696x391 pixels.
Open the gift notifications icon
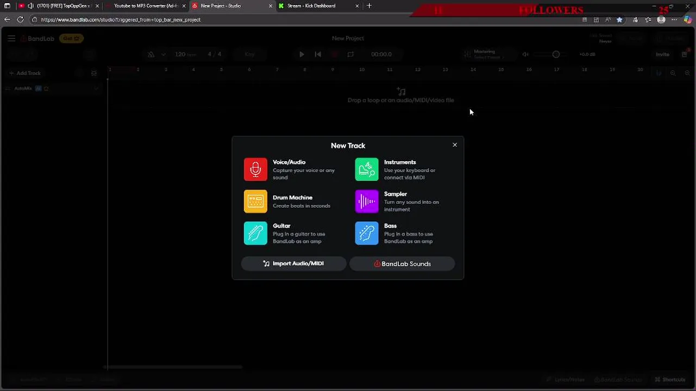coord(685,54)
